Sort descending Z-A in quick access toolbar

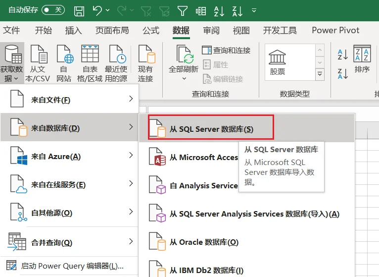[x=237, y=11]
